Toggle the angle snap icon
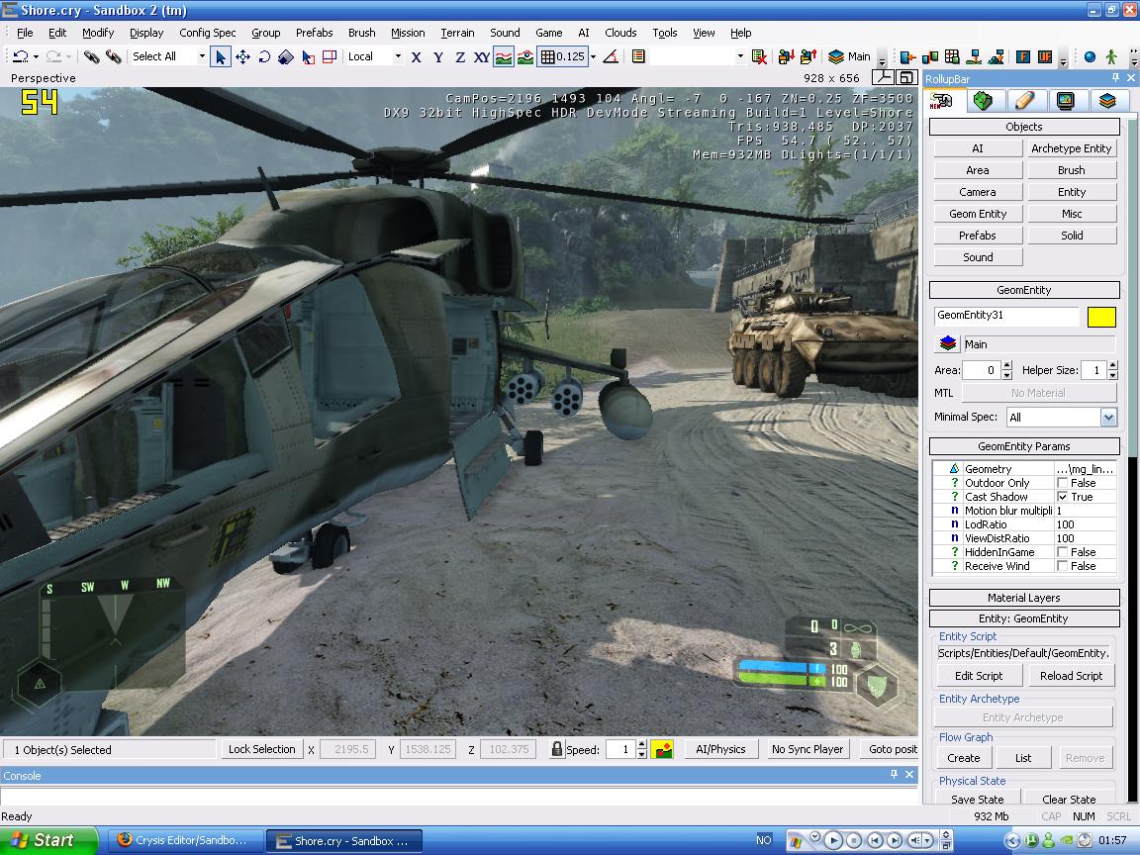Viewport: 1140px width, 855px height. click(x=611, y=56)
